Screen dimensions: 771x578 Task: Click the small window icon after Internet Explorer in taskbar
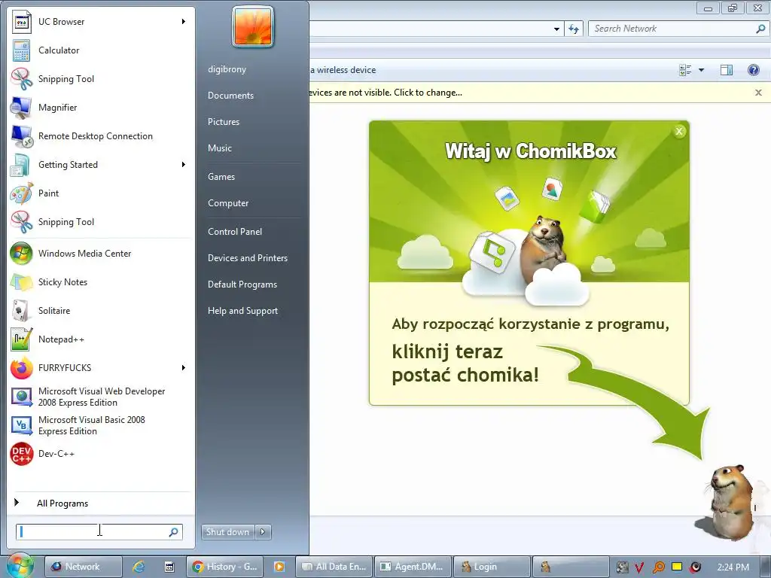coord(169,567)
